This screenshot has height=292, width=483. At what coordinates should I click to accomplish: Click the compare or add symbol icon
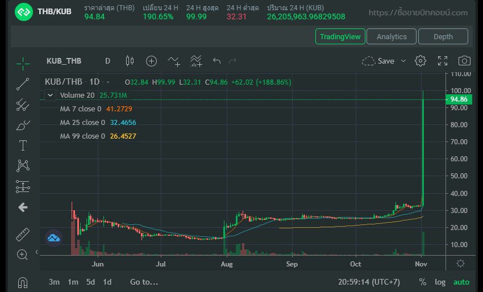[151, 61]
